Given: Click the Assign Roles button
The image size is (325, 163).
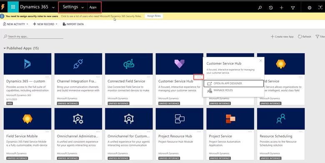Looking at the screenshot, I should pyautogui.click(x=154, y=16).
